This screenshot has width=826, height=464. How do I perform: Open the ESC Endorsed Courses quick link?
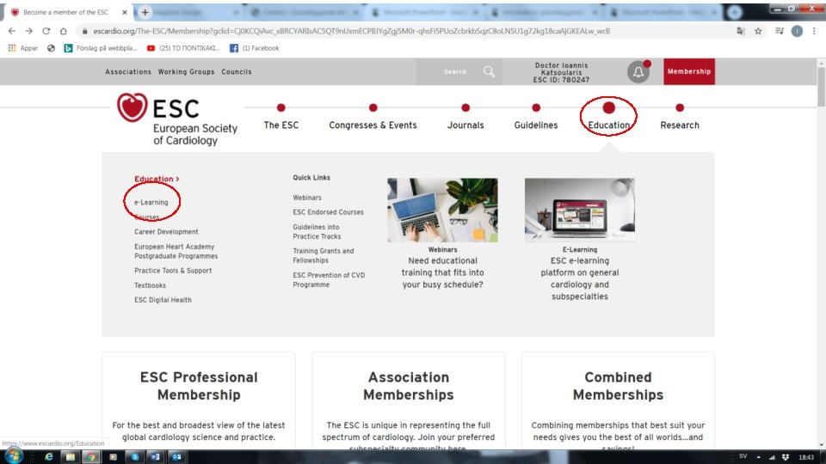[328, 212]
